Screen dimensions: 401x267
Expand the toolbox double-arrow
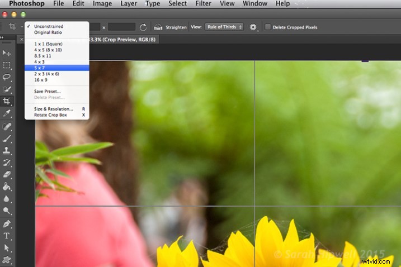click(x=2, y=37)
